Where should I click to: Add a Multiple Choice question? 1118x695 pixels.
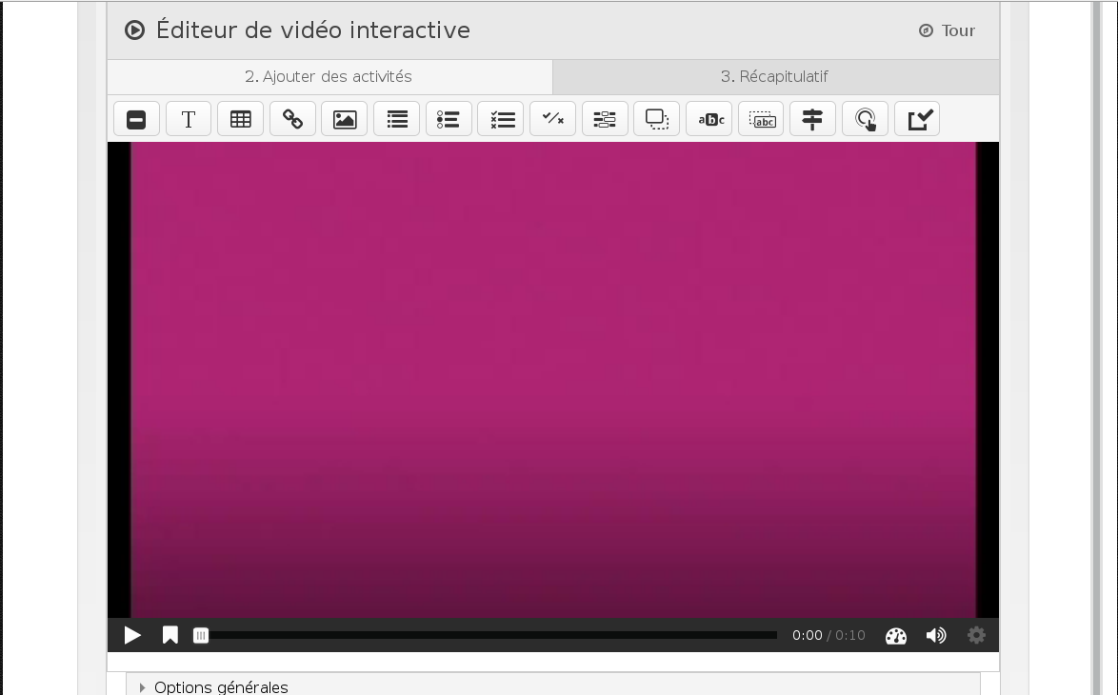[x=501, y=119]
